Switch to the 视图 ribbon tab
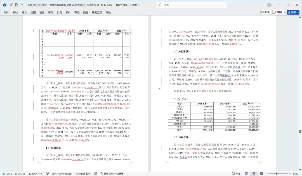Screen dimensions: 302x176 [x=86, y=13]
